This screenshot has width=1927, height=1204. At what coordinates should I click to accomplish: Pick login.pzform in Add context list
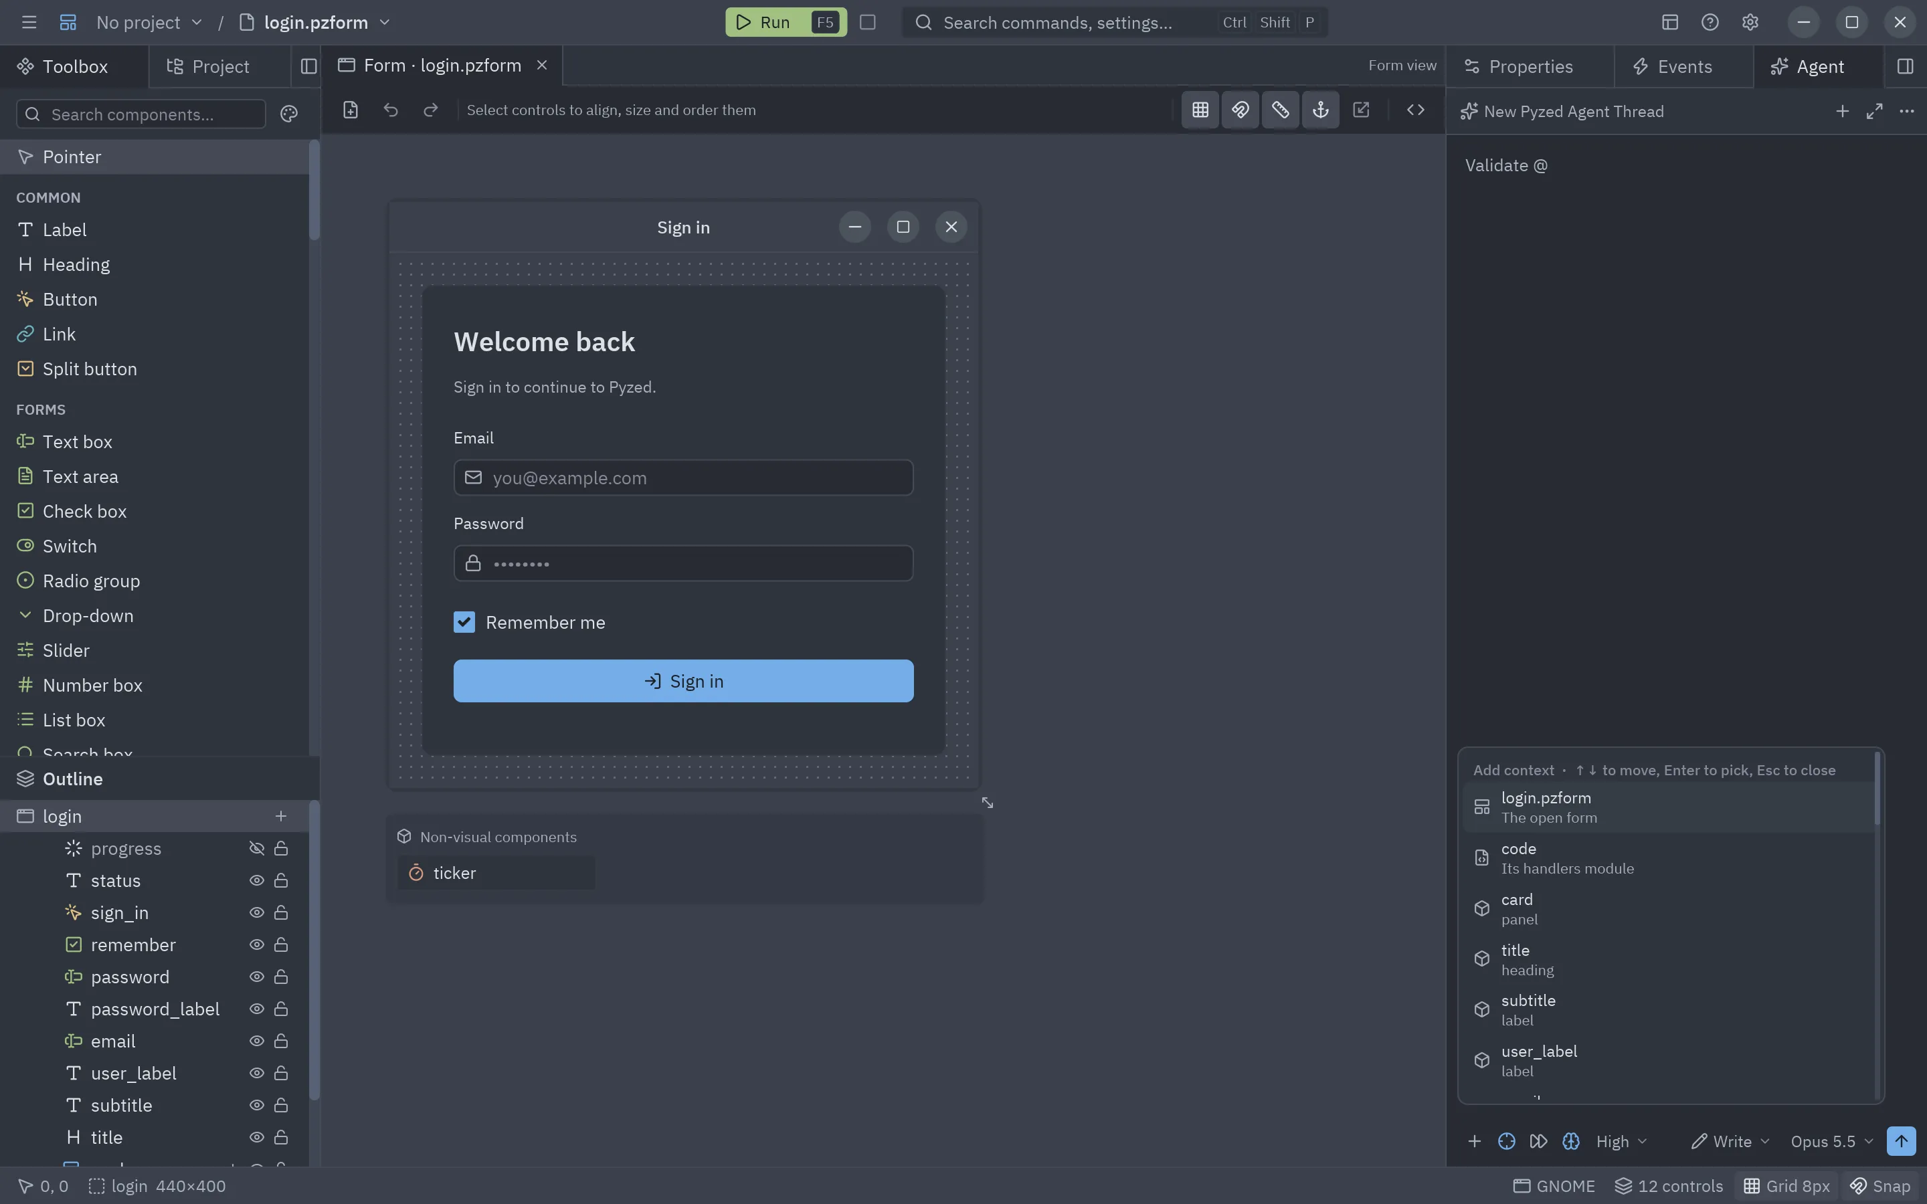[x=1668, y=807]
